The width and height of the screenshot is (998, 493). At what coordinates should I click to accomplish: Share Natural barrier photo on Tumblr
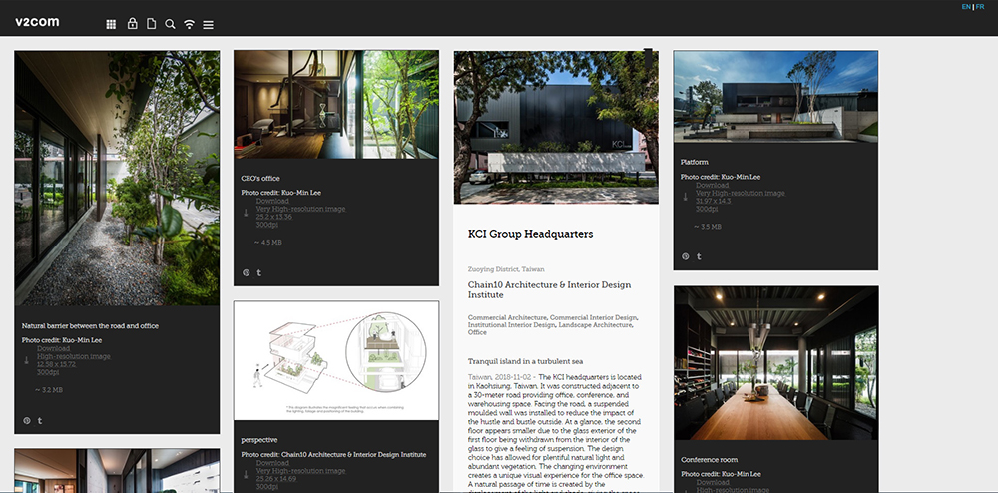tap(40, 420)
